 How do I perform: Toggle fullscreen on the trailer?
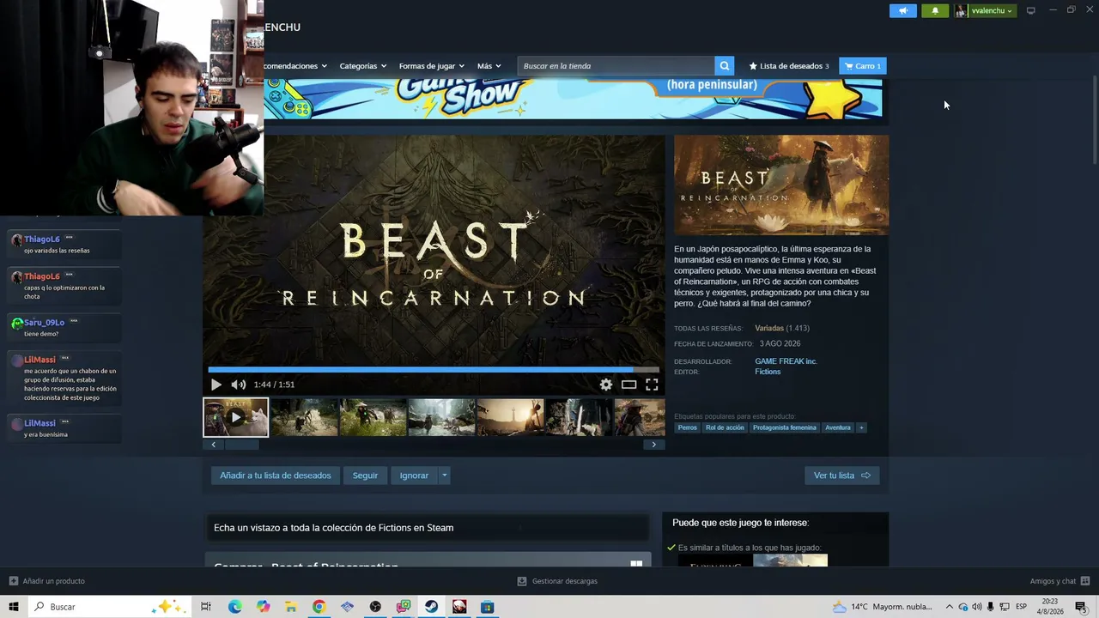coord(652,385)
